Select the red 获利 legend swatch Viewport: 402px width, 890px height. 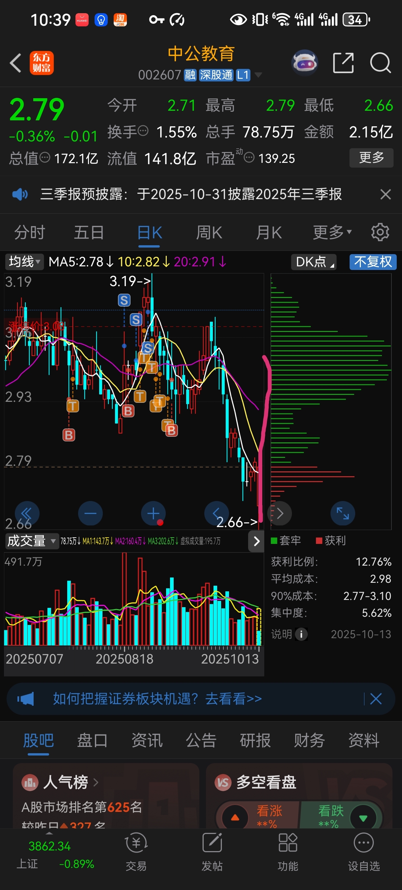319,541
